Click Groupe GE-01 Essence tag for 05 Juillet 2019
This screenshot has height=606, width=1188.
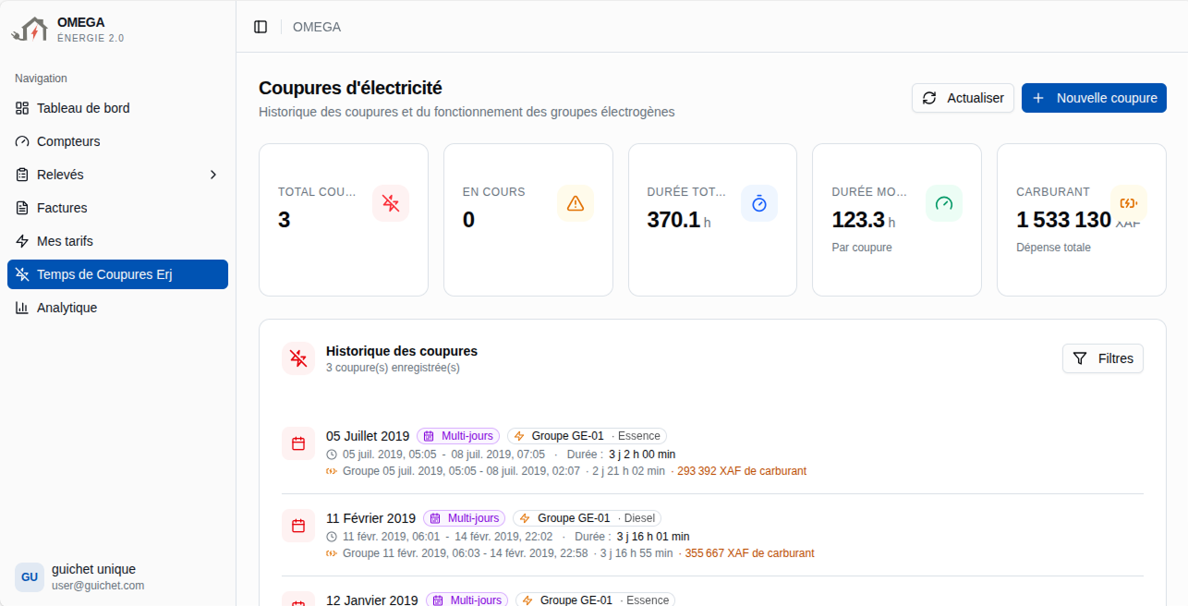click(x=587, y=436)
